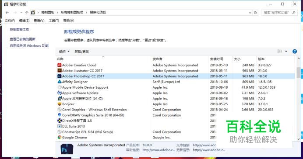Select the Ghostscript GPL 8.64 icon
Image resolution: width=303 pixels, height=159 pixels.
click(x=60, y=132)
